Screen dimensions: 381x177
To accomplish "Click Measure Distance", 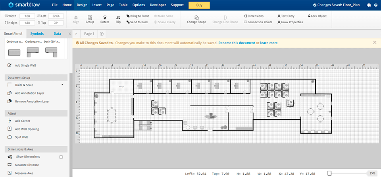I will (x=23, y=165).
